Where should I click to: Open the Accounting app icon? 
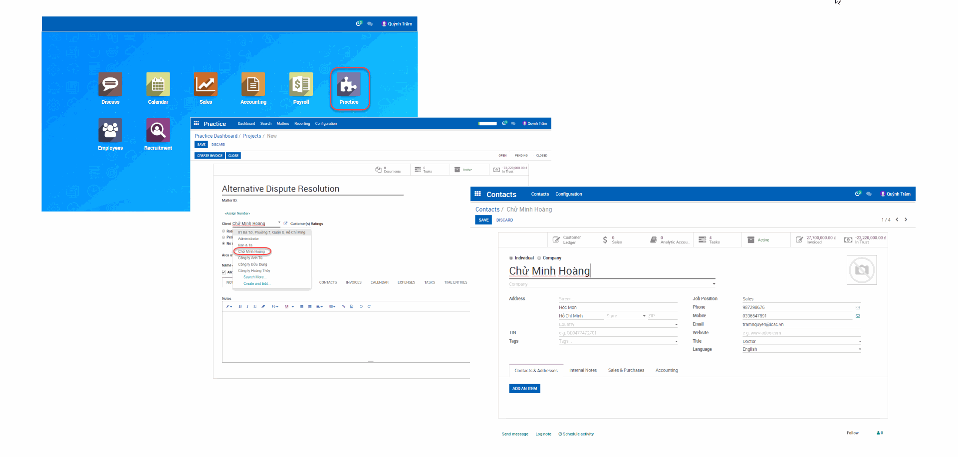click(253, 85)
